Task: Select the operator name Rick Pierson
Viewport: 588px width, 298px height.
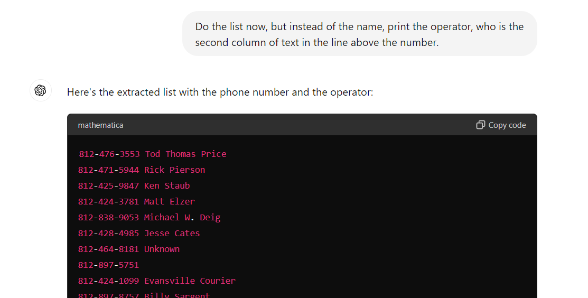Action: click(174, 170)
